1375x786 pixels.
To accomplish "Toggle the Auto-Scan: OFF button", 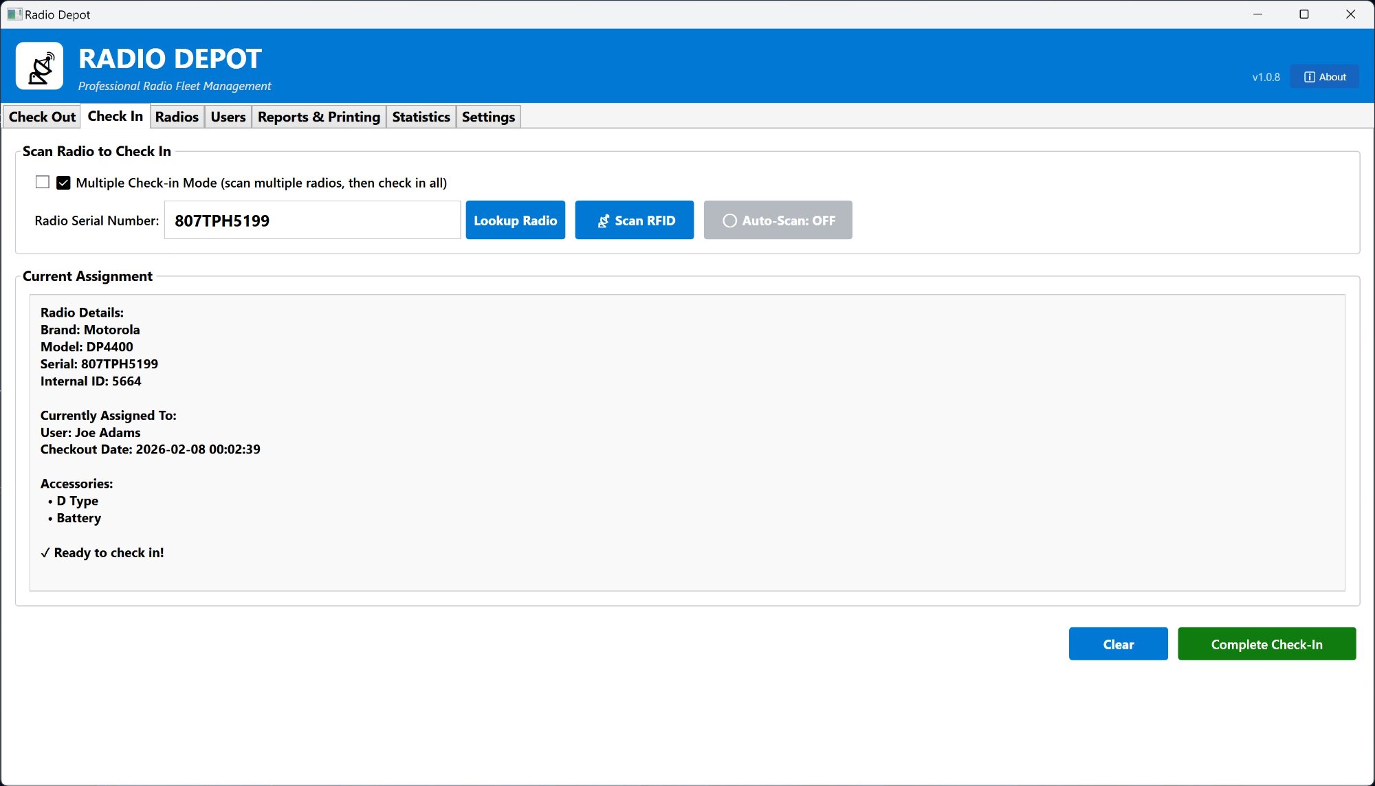I will point(778,221).
